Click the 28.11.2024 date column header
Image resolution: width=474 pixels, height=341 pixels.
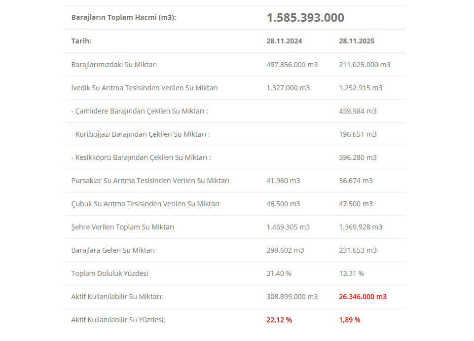point(284,41)
